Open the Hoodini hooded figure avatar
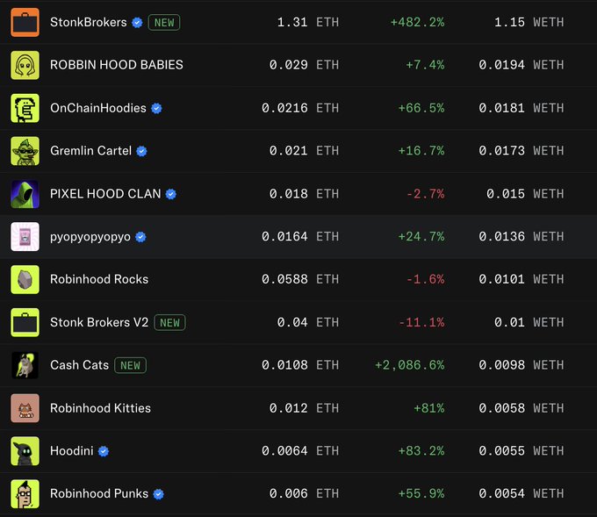Viewport: 597px width, 517px height. click(x=25, y=451)
